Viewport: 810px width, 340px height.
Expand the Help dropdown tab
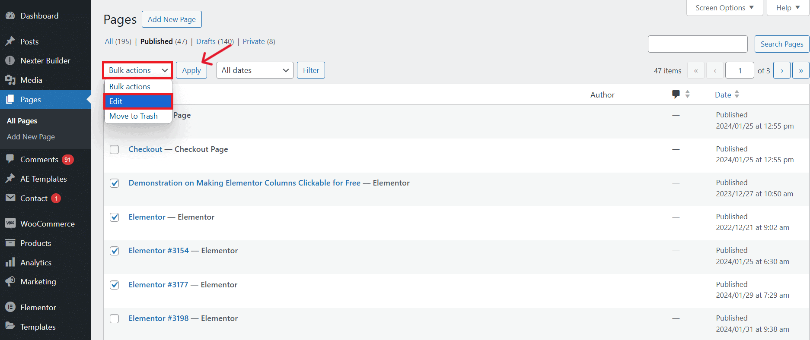pyautogui.click(x=788, y=8)
